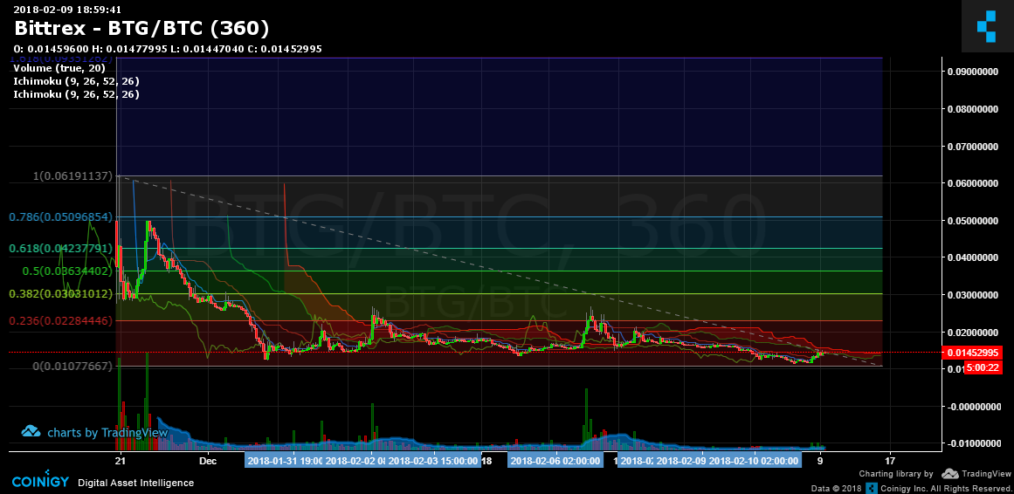Click the Bittrex - BTG/BTC (360) title

(x=141, y=28)
